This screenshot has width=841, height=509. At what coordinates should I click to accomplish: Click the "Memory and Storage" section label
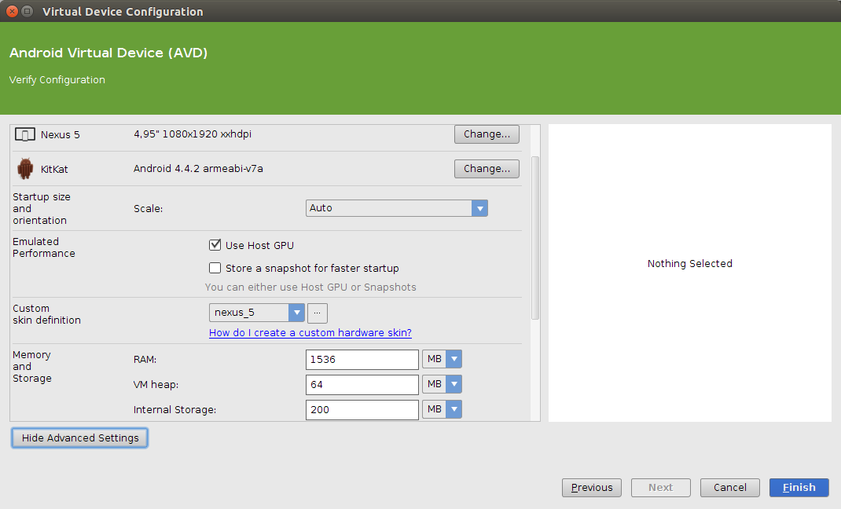(x=32, y=367)
